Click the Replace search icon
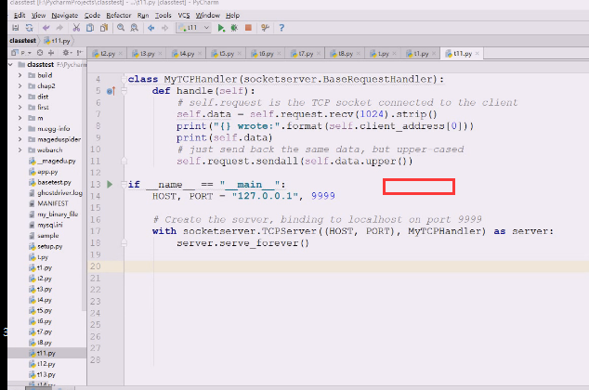Image resolution: width=589 pixels, height=390 pixels. (x=134, y=28)
